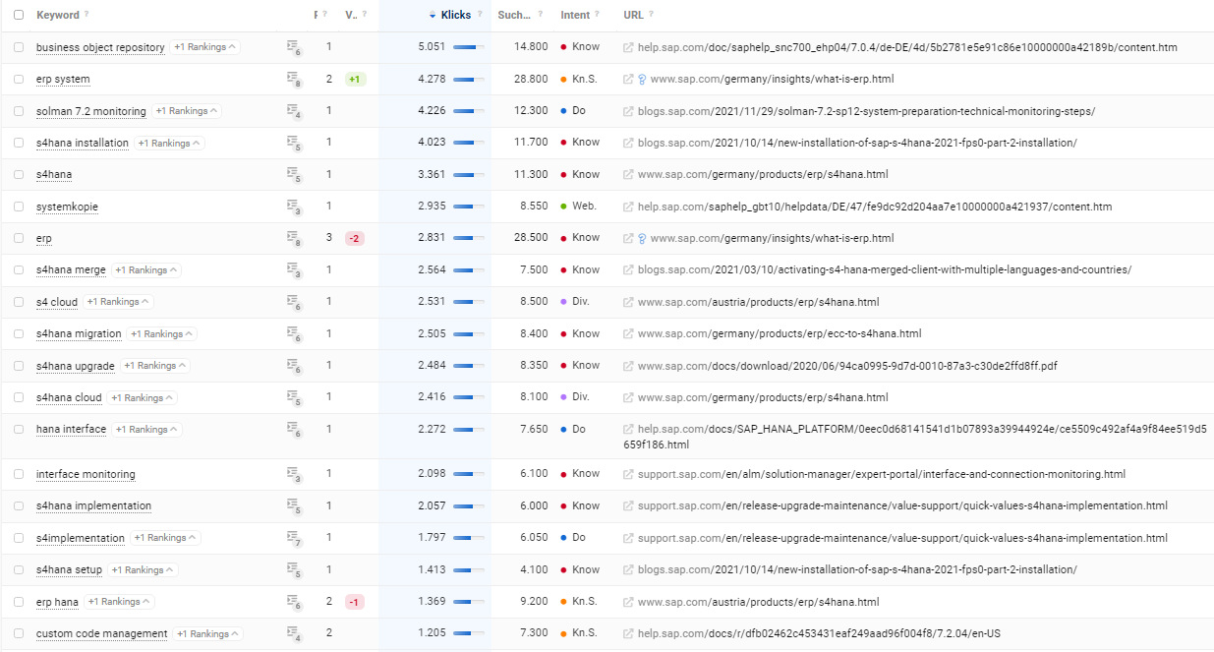Sort table by URL column header
The image size is (1214, 652).
(633, 15)
